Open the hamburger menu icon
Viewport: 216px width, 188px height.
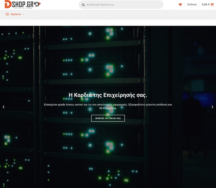7,14
